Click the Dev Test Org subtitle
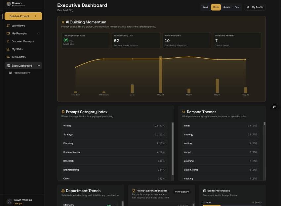This screenshot has width=281, height=206. tap(65, 10)
